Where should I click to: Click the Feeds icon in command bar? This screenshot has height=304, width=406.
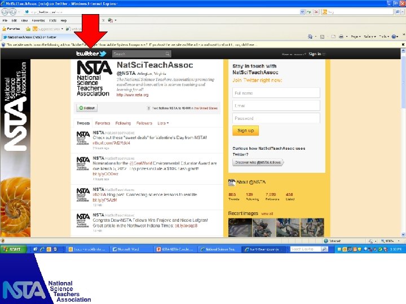pos(322,37)
